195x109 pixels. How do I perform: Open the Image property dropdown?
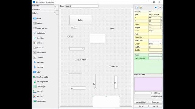pos(155,55)
